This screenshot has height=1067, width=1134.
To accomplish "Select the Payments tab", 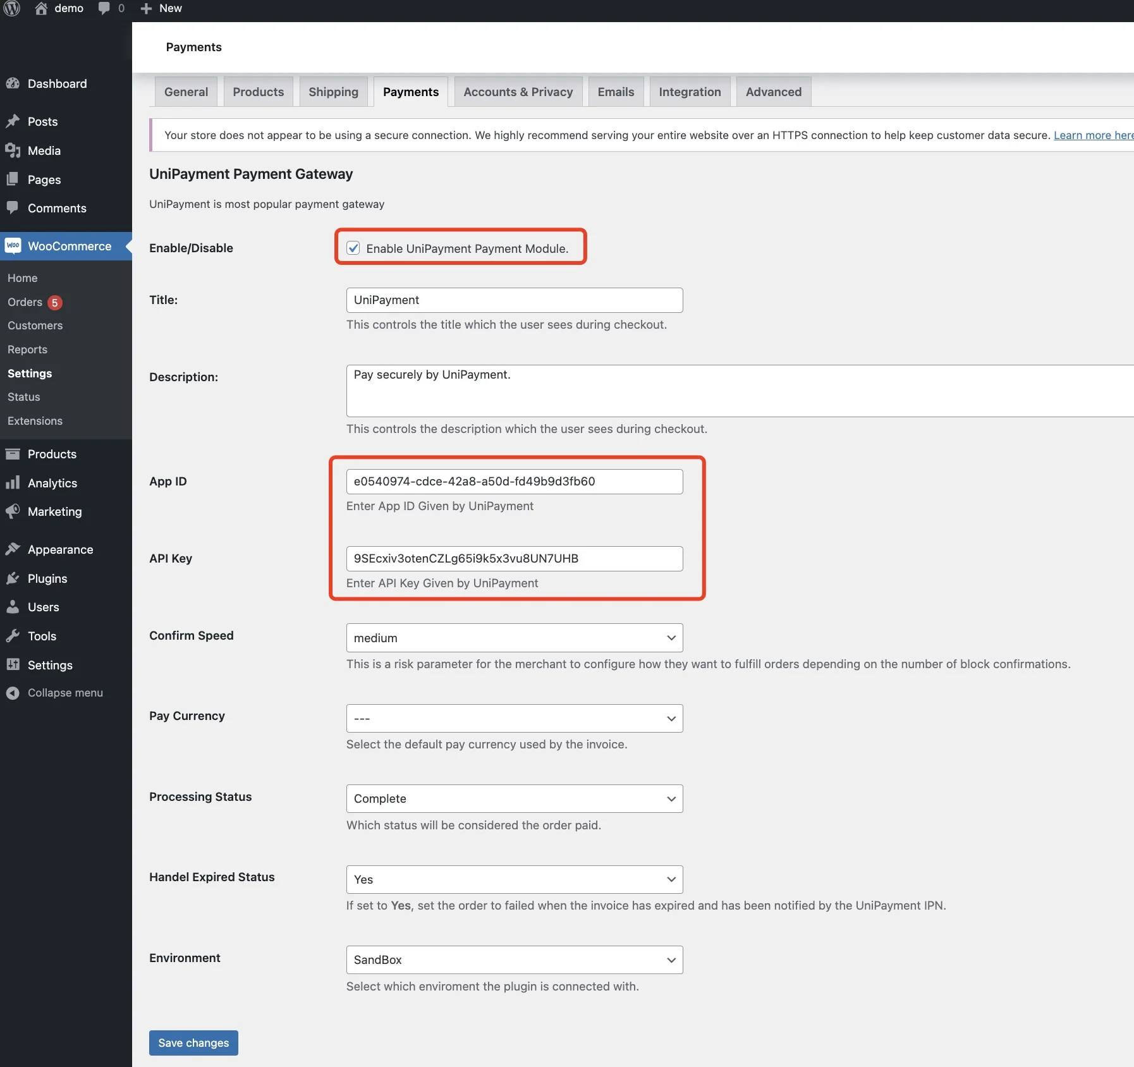I will pos(411,92).
